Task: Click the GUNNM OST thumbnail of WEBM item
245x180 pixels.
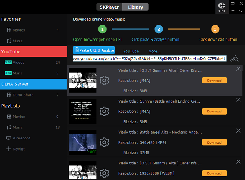Action: (82, 170)
